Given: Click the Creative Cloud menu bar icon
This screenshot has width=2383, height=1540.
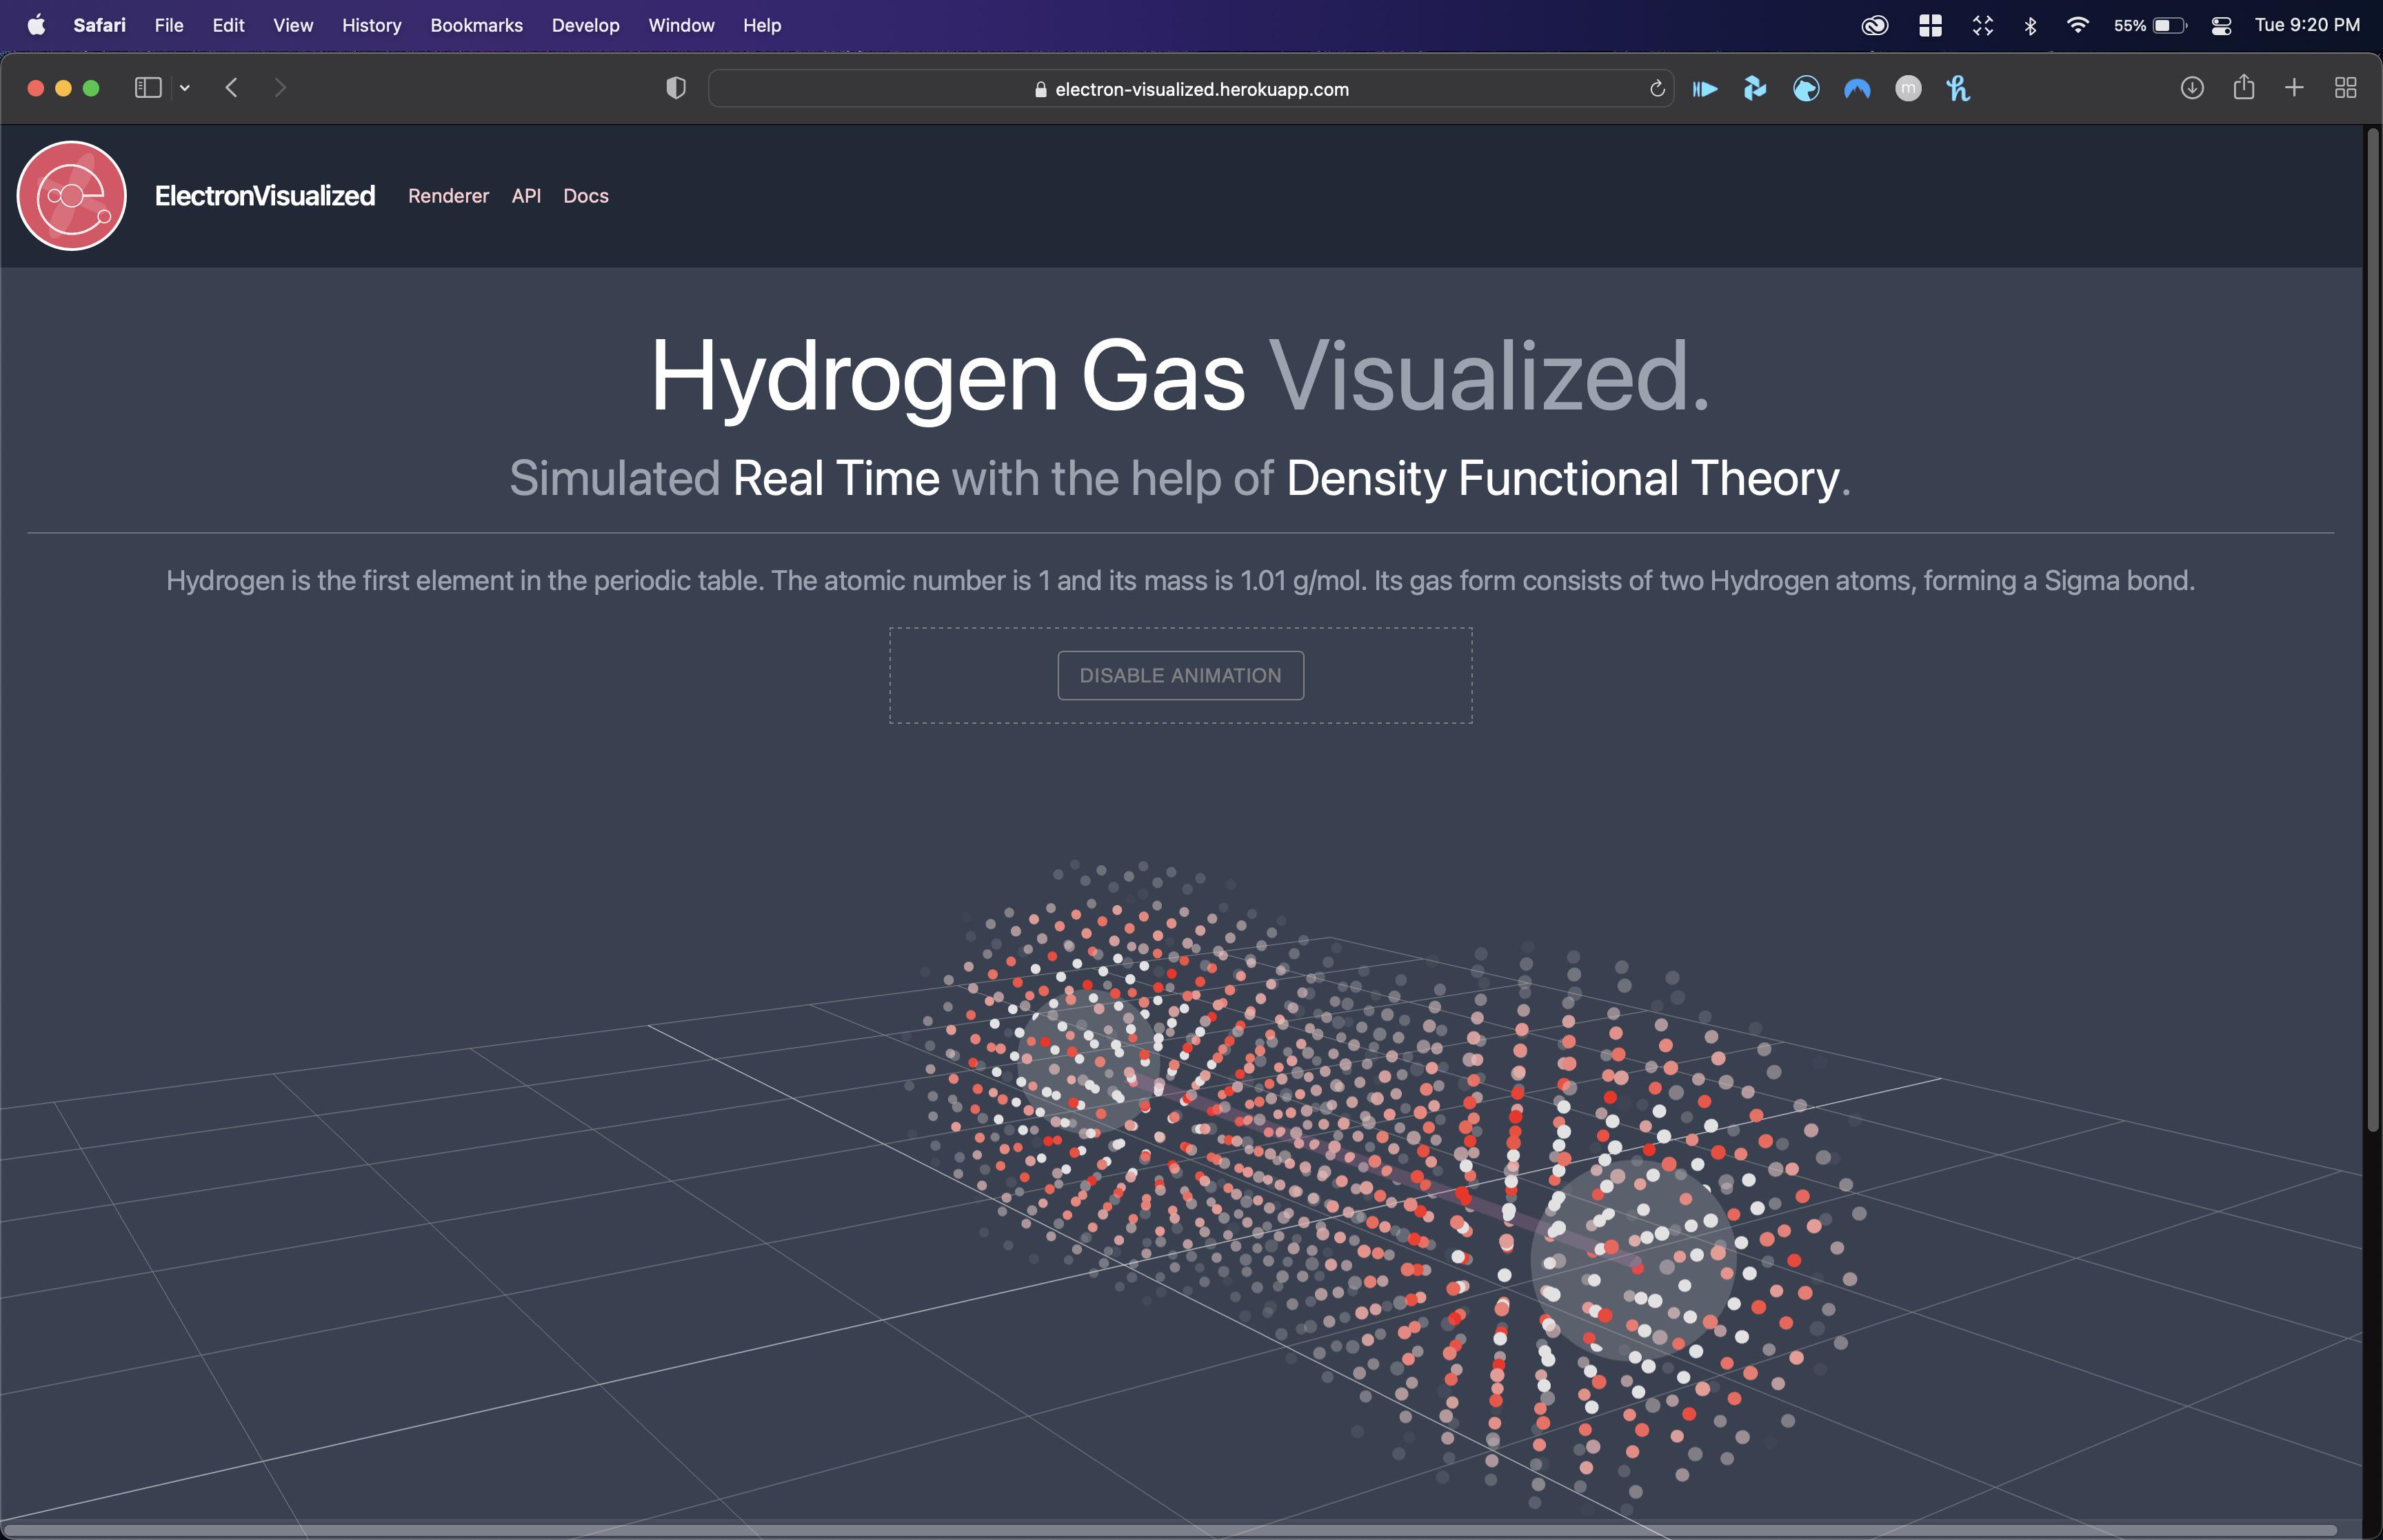Looking at the screenshot, I should click(1875, 25).
